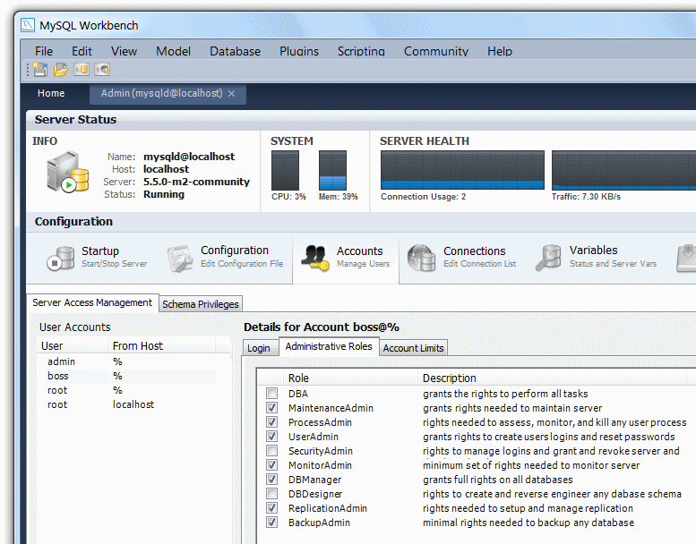
Task: Click the Details for Account boss@% heading
Action: [x=322, y=327]
